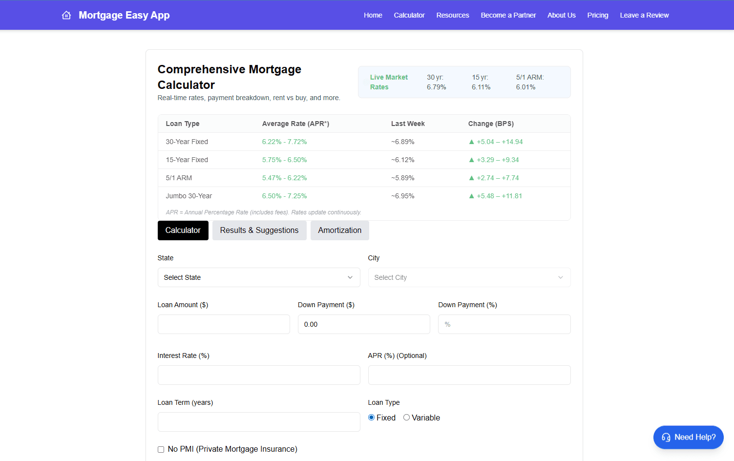Click rate value 5.47% - 6.22%
Screen dimensions: 734x461
(285, 178)
